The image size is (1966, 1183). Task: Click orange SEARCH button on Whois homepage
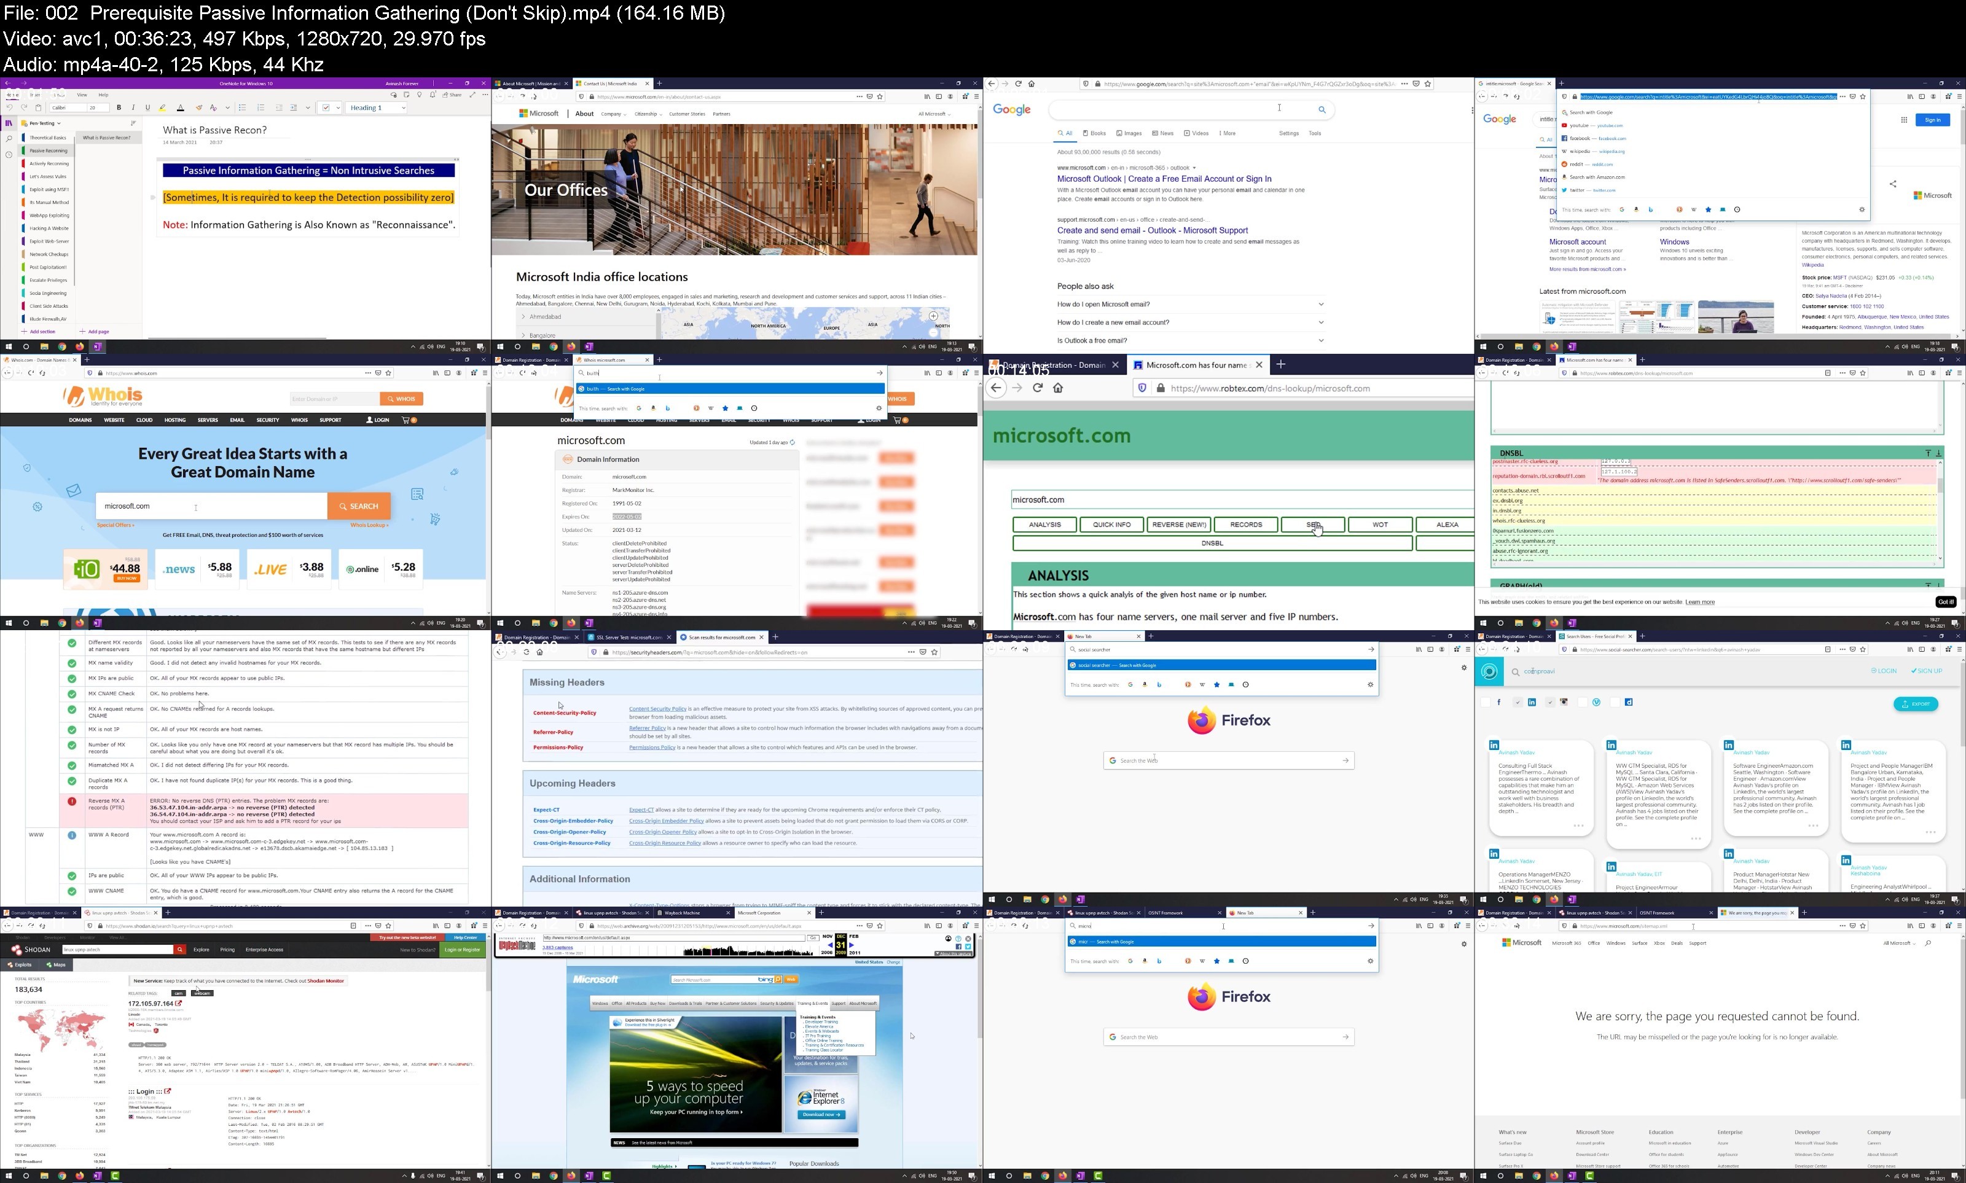[359, 506]
